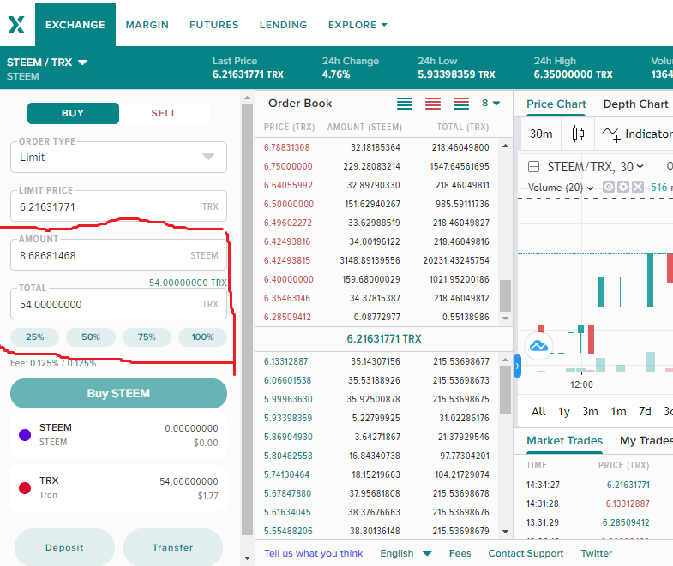The image size is (673, 566).
Task: Open the English language dropdown
Action: click(x=406, y=553)
